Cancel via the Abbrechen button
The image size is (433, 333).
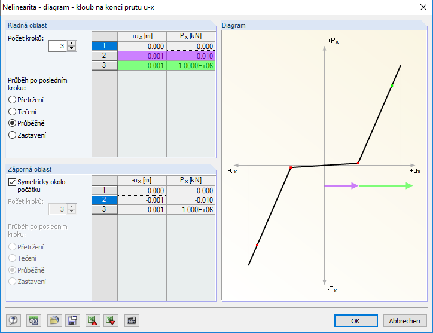point(405,321)
